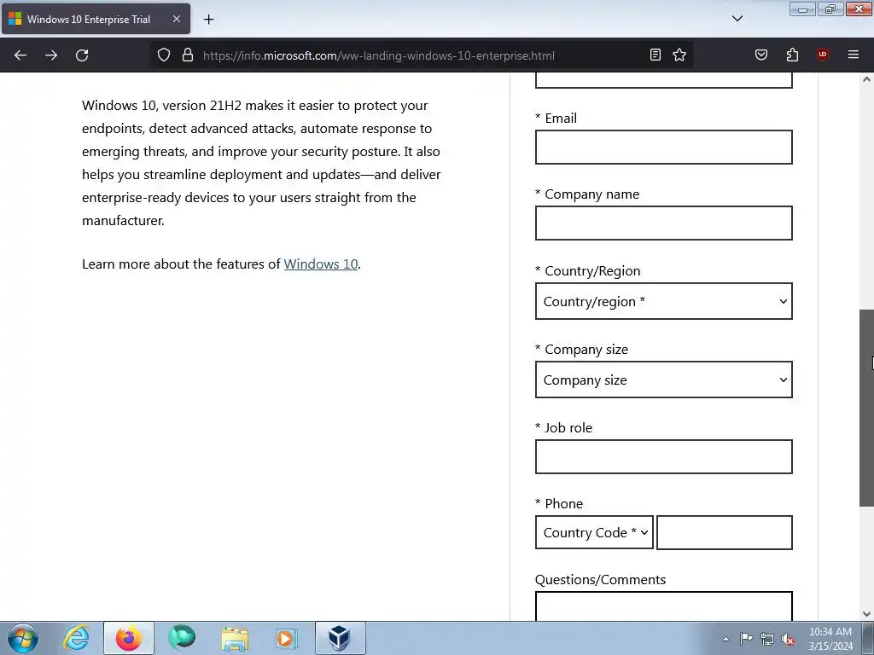Open a new browser tab
This screenshot has height=655, width=874.
point(208,20)
